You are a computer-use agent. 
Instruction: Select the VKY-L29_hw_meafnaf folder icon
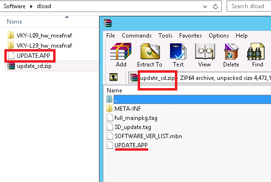(x=11, y=45)
